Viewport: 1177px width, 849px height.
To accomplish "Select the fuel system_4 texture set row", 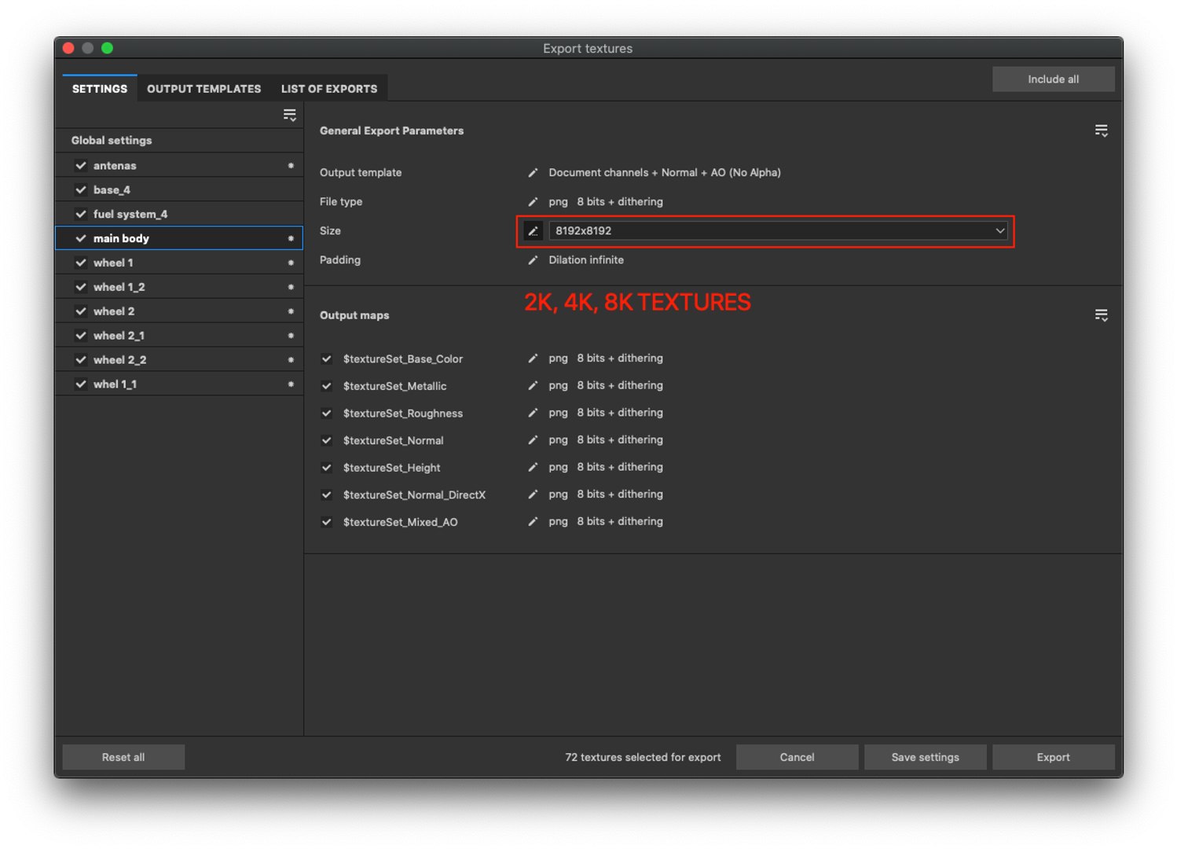I will (179, 214).
